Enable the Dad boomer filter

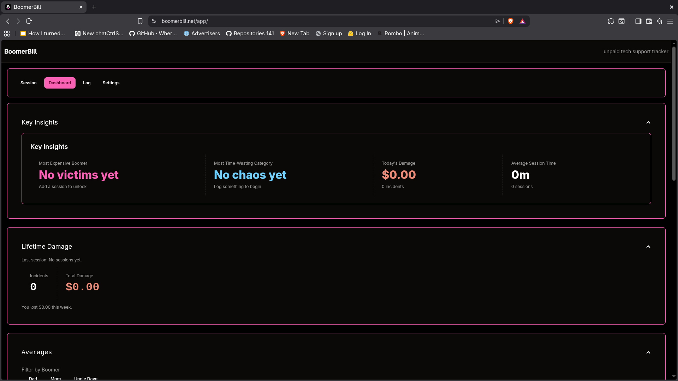click(x=33, y=379)
